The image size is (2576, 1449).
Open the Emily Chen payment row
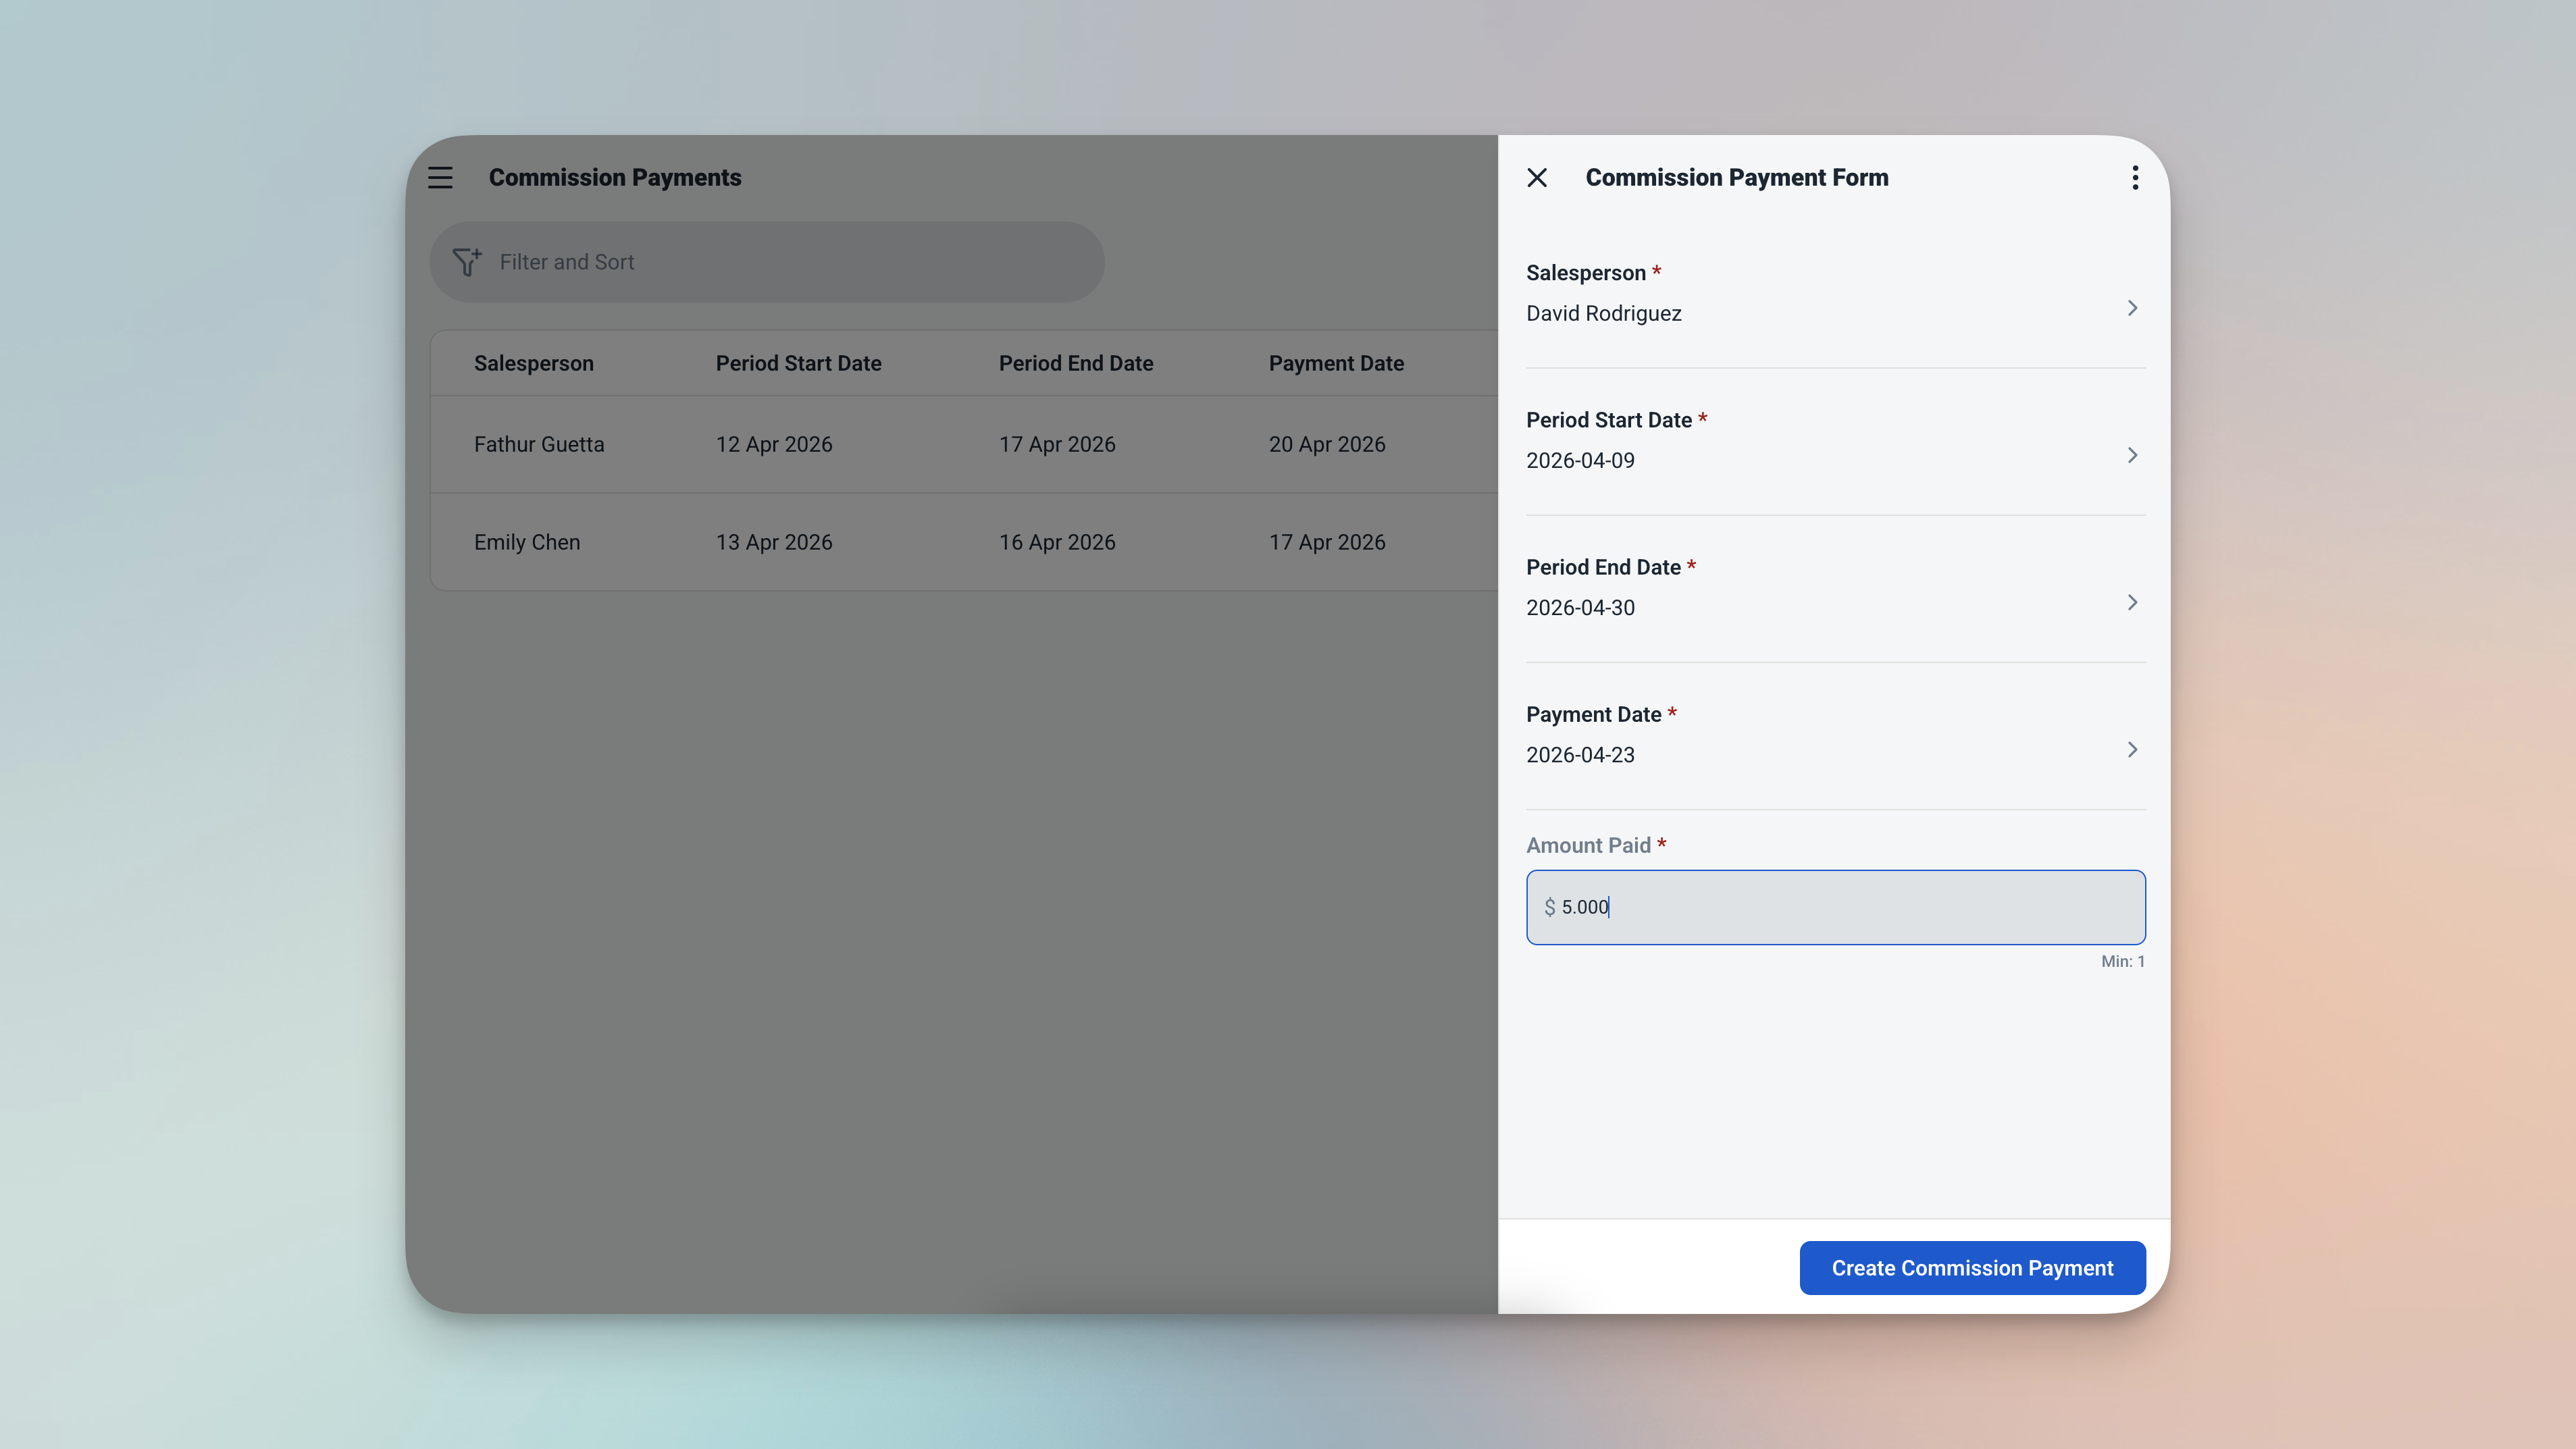coord(527,542)
